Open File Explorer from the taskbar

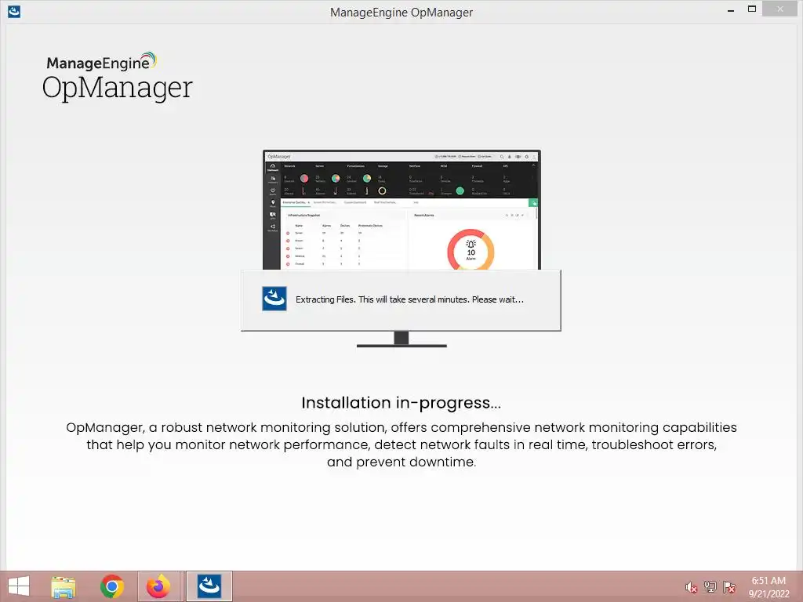point(64,586)
